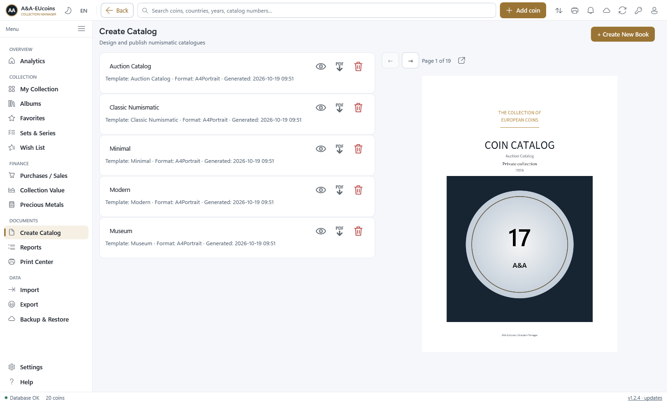This screenshot has width=667, height=403.
Task: Delete the Minimal catalog
Action: tap(358, 149)
